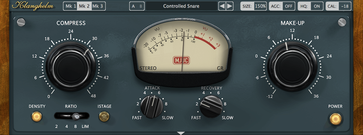Switch to the Mk 3 model
This screenshot has width=363, height=135.
coord(98,6)
